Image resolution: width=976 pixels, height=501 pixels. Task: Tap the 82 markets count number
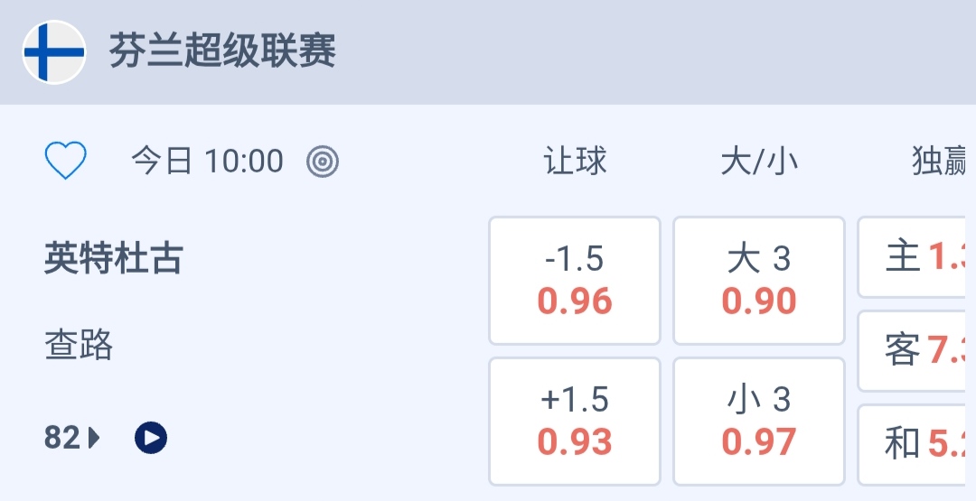click(62, 438)
